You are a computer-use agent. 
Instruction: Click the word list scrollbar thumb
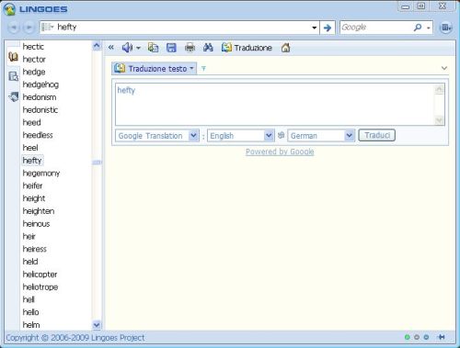coord(97,163)
